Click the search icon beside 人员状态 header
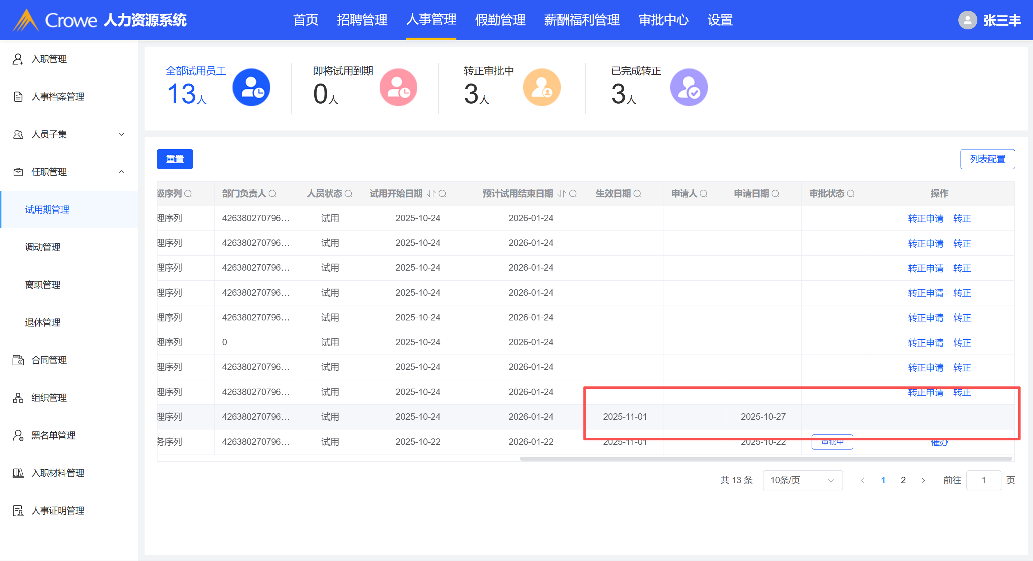This screenshot has height=561, width=1033. (348, 194)
